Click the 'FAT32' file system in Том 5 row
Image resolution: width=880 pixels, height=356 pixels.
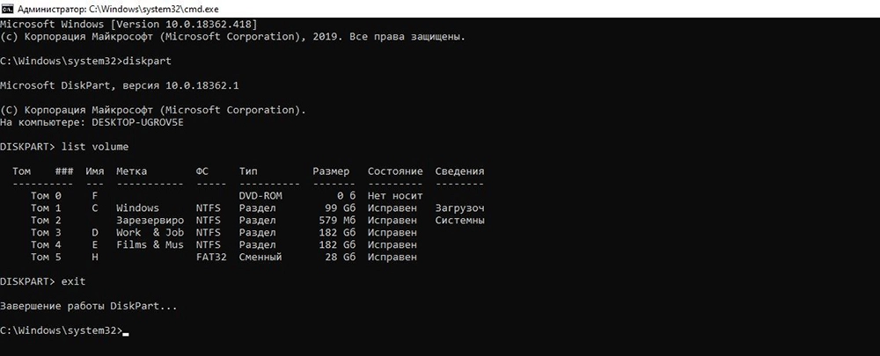click(x=211, y=257)
